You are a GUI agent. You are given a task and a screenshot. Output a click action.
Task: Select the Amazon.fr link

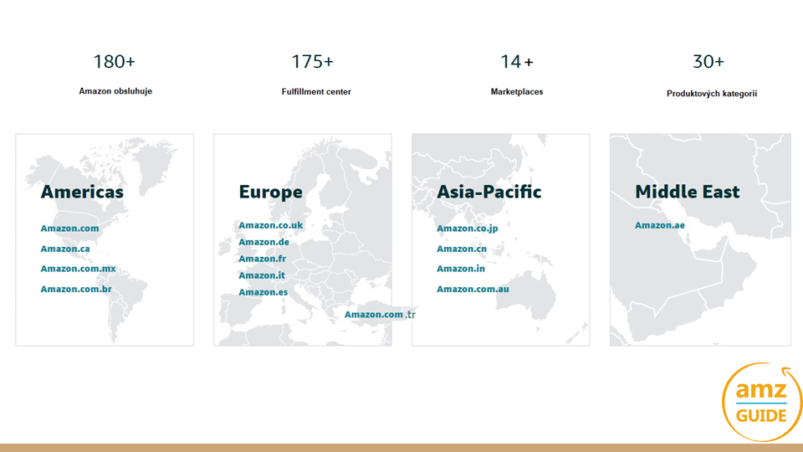click(262, 259)
